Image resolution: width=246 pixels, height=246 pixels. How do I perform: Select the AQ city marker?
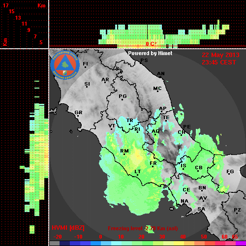155,134
